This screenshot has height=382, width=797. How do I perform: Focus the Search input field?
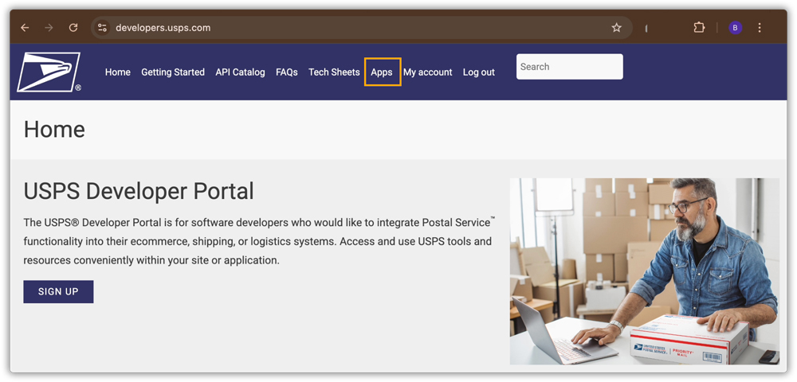(569, 67)
